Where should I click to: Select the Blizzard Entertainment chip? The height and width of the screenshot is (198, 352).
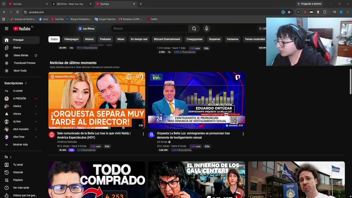[167, 39]
